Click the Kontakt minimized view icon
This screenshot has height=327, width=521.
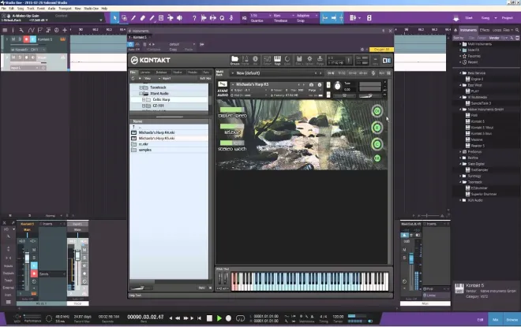tap(376, 61)
